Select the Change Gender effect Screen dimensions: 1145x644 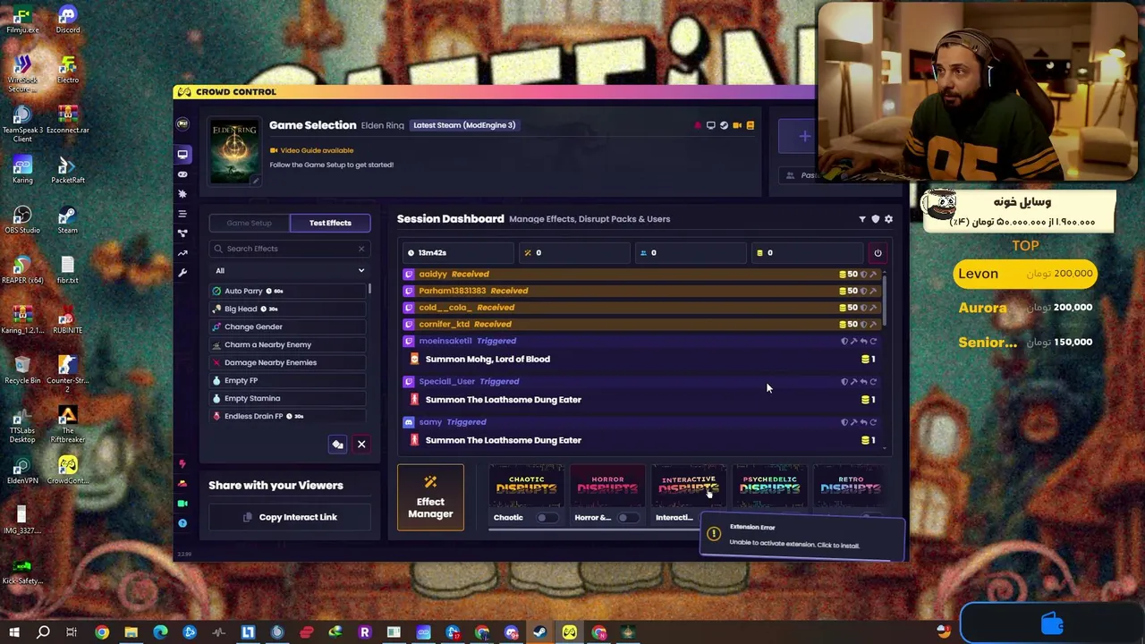tap(286, 326)
